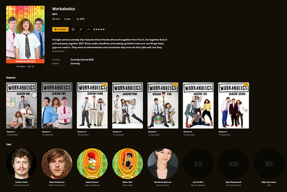Screen dimensions: 287x192
Task: Open the Season Seven poster
Action: pos(233,106)
